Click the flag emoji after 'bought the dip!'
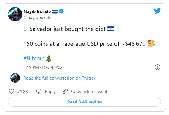This screenshot has width=169, height=115. pyautogui.click(x=111, y=29)
